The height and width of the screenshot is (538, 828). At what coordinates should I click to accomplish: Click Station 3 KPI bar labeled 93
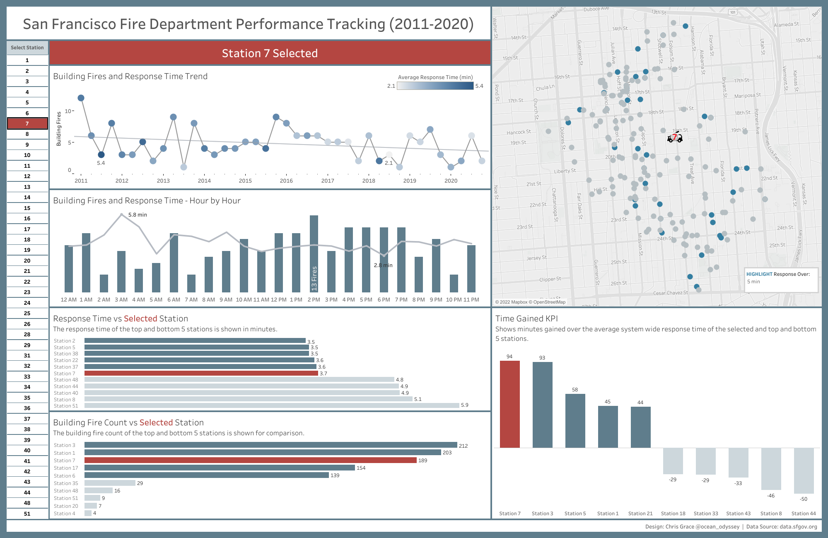542,405
